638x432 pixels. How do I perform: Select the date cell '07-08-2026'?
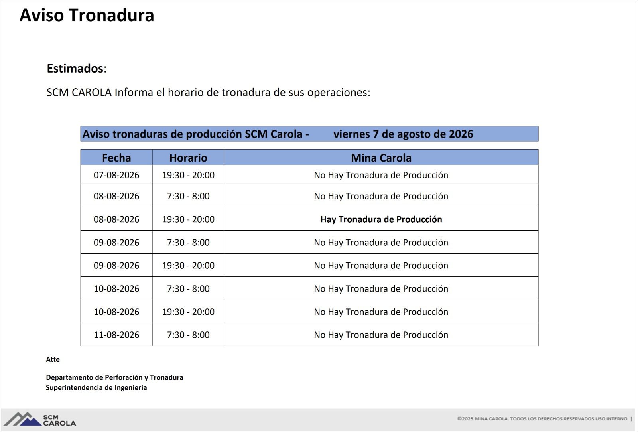pos(116,175)
